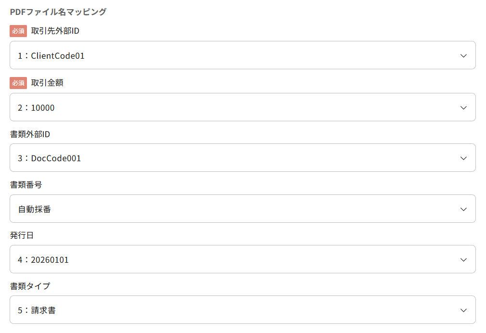Screen dimensions: 486x333
Task: Click the chevron arrow in the ClientCode01 dropdown
Action: (463, 55)
